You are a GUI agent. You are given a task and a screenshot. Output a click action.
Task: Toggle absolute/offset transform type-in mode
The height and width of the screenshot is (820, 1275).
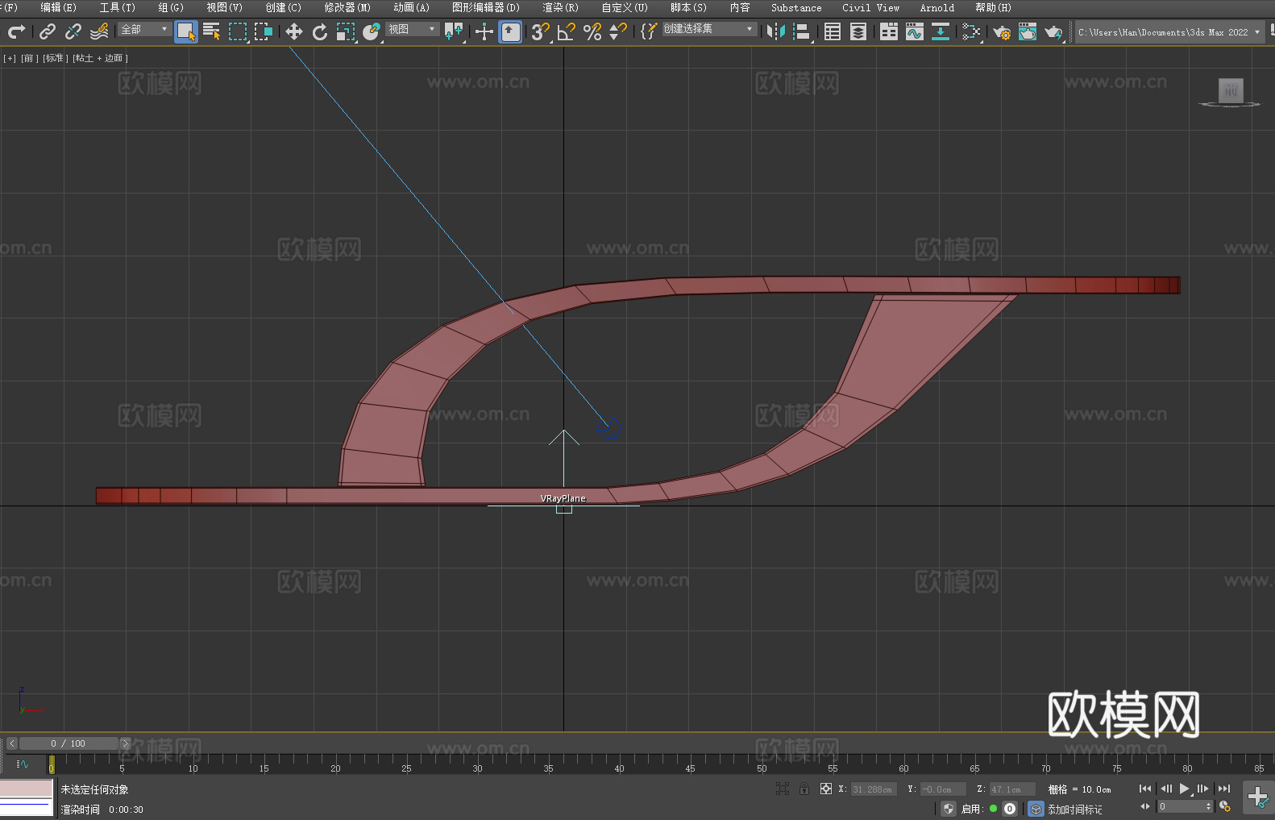[x=826, y=789]
